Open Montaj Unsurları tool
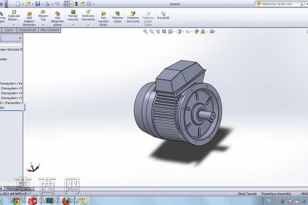Screen dimensions: 308x205 [x=73, y=16]
